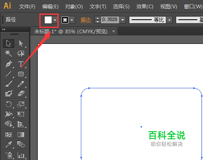
Task: Select the Eraser tool
Action: pyautogui.click(x=21, y=94)
